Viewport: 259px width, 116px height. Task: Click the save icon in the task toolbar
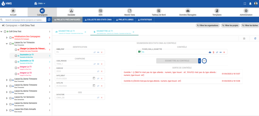[244, 38]
